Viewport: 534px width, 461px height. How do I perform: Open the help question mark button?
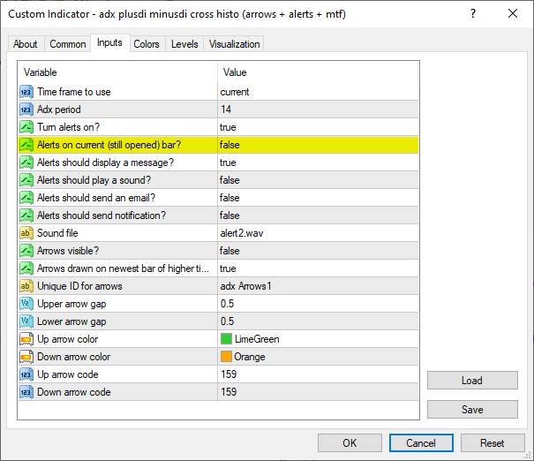coord(473,14)
